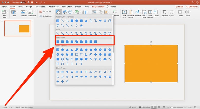Expand the New Slide dropdown arrow

point(7,12)
